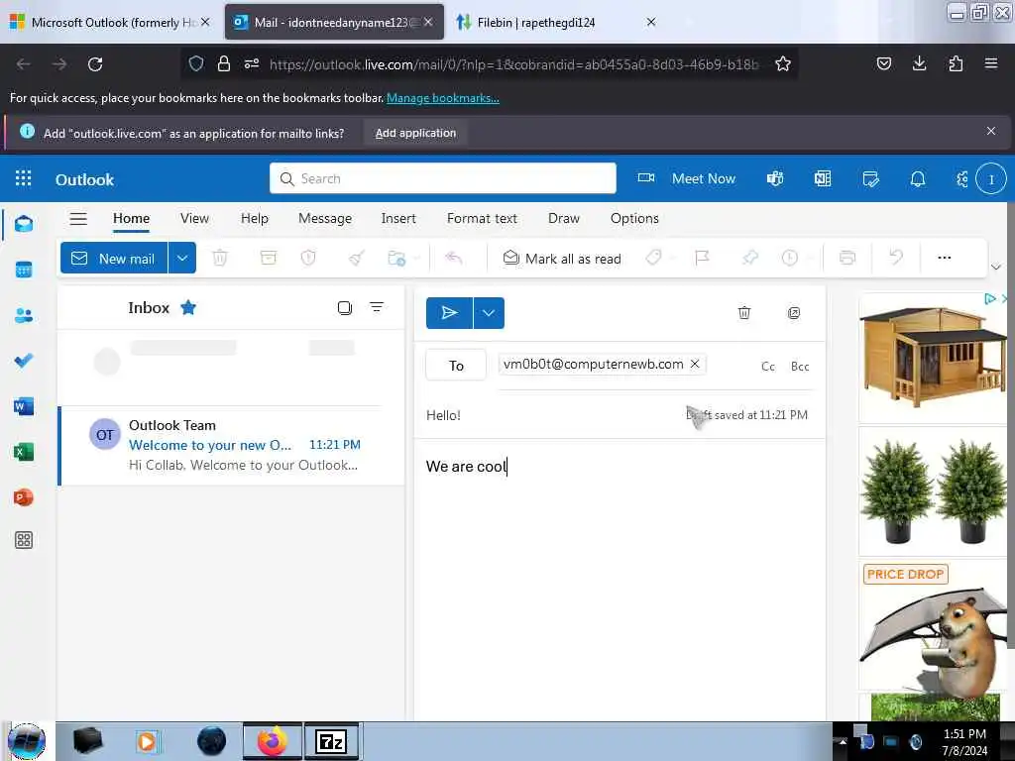
Task: Click the Meet Now button
Action: coord(687,178)
